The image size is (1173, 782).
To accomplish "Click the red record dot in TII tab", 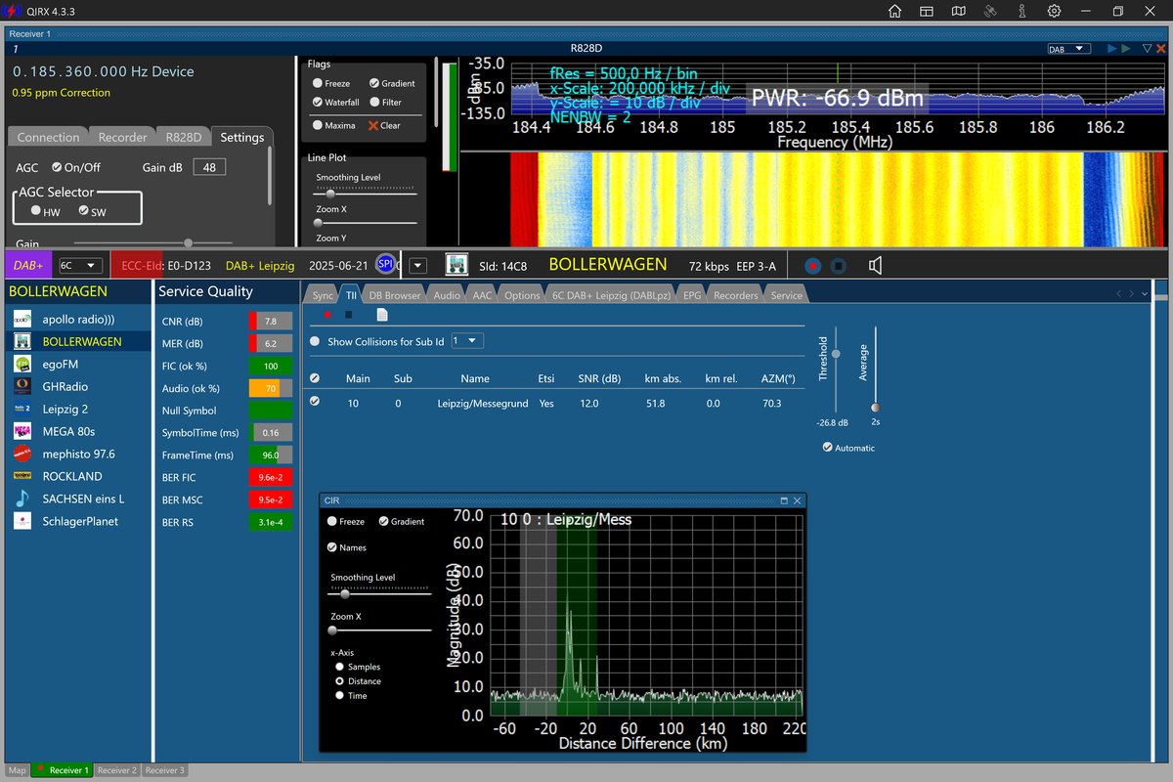I will (x=326, y=315).
